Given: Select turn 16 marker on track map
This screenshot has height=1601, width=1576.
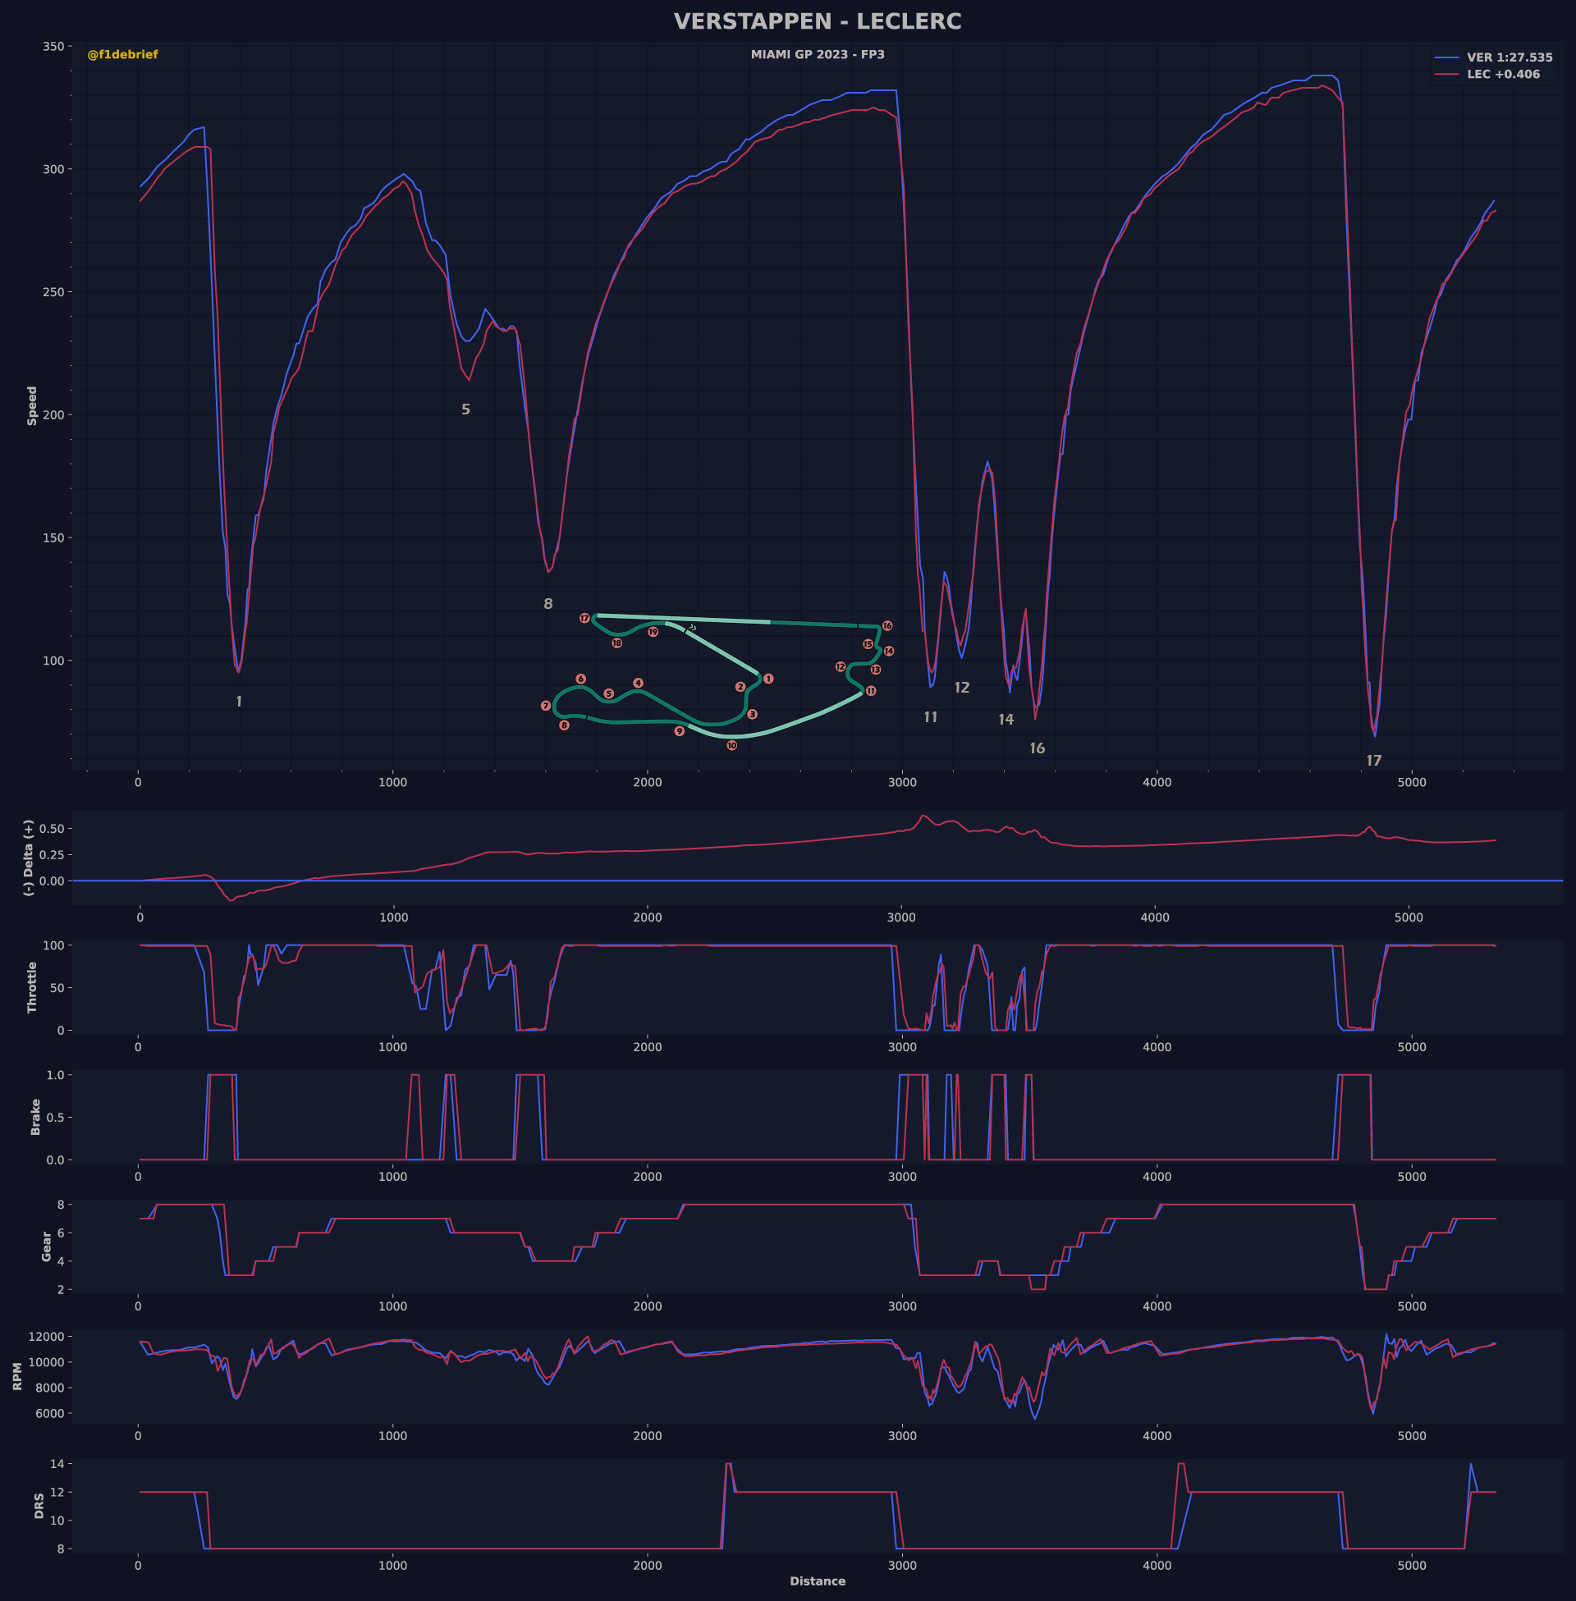Looking at the screenshot, I should (887, 626).
